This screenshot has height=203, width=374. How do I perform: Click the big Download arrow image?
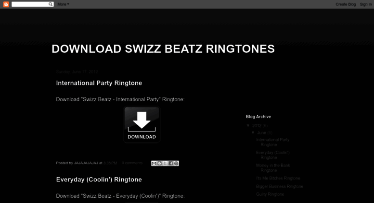coord(142,124)
